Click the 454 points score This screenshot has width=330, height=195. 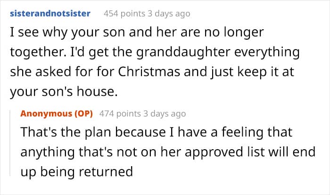(121, 13)
